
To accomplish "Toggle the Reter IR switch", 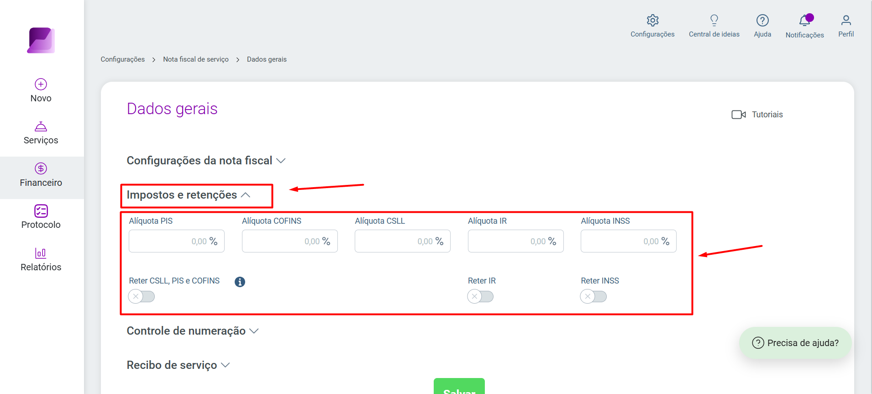I will click(x=480, y=296).
